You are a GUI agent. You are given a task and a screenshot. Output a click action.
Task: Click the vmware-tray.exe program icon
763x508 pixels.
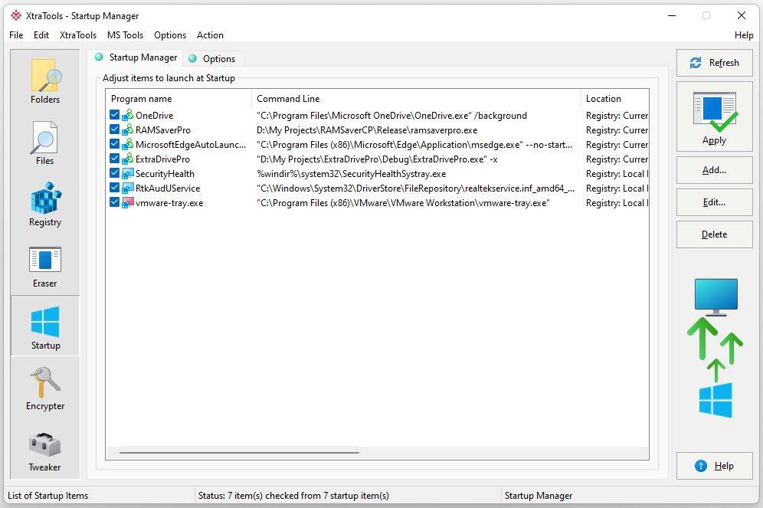(x=127, y=203)
